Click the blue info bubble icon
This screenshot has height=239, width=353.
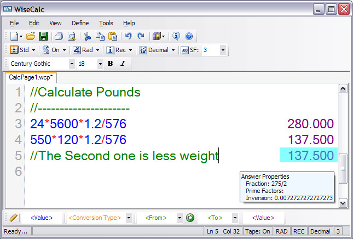(x=176, y=36)
